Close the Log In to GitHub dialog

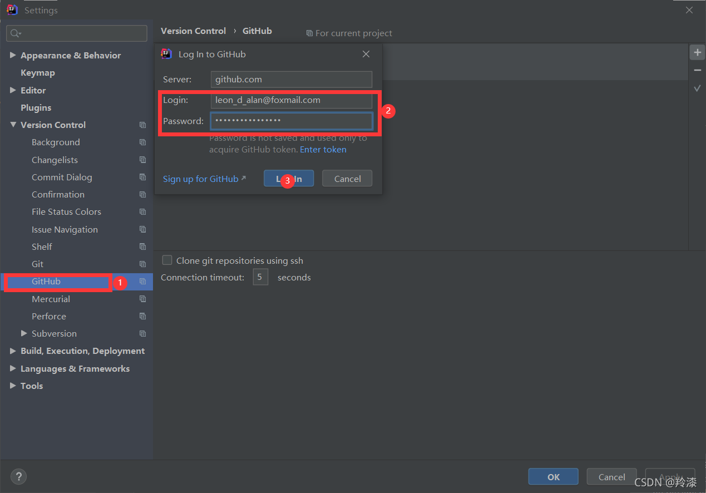tap(366, 54)
